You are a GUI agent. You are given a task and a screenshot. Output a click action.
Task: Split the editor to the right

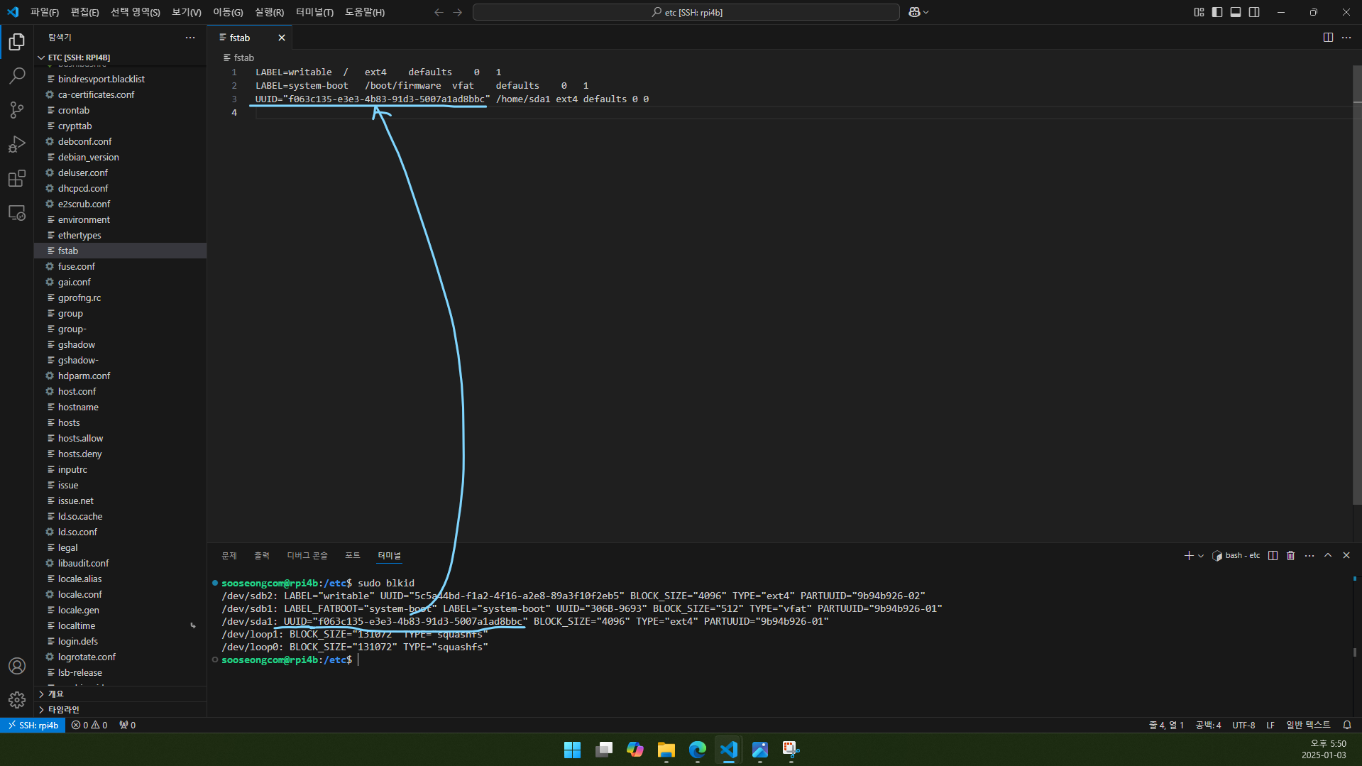coord(1328,38)
